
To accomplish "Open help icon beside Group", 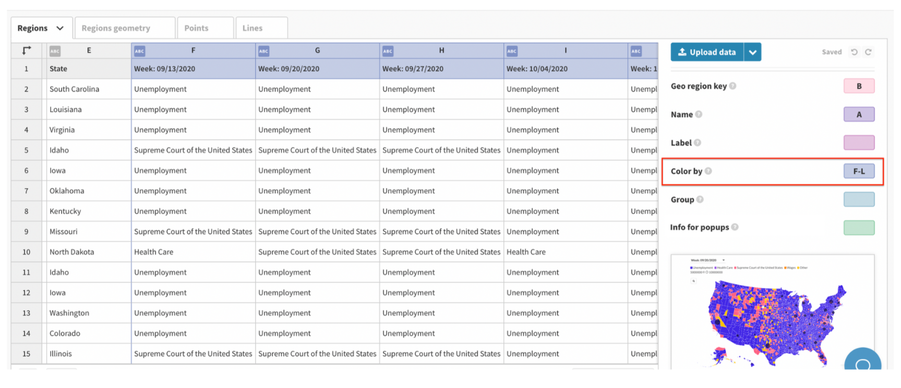I will tap(700, 199).
